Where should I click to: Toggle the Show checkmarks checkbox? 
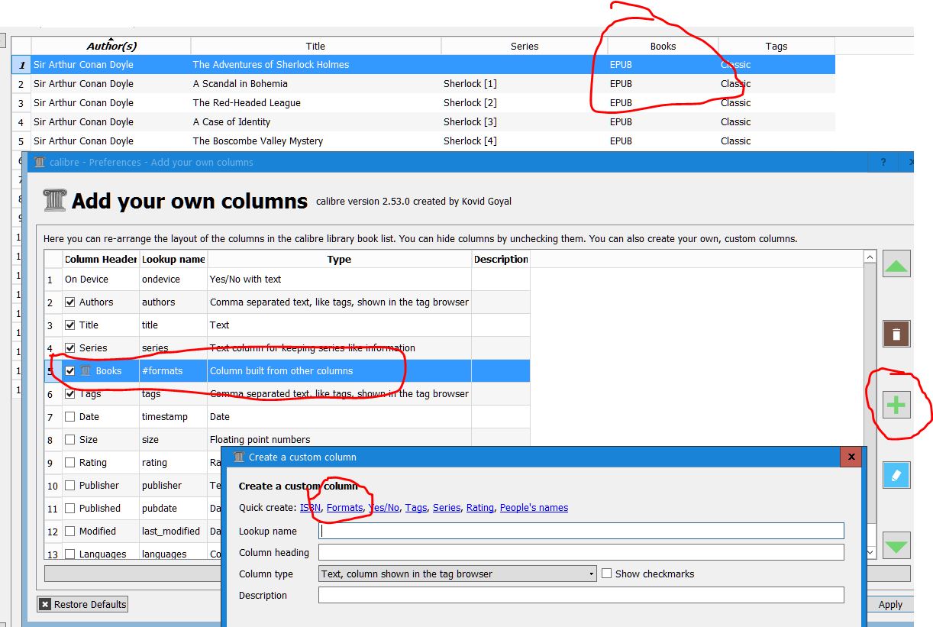[x=607, y=574]
